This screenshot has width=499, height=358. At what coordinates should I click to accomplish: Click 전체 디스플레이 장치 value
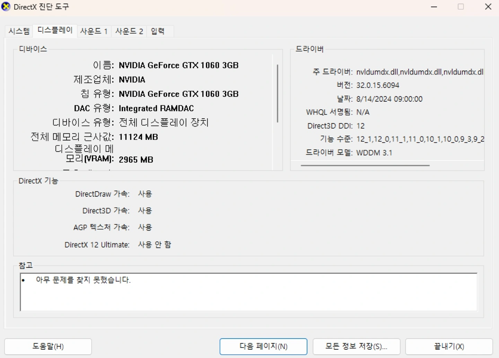164,122
